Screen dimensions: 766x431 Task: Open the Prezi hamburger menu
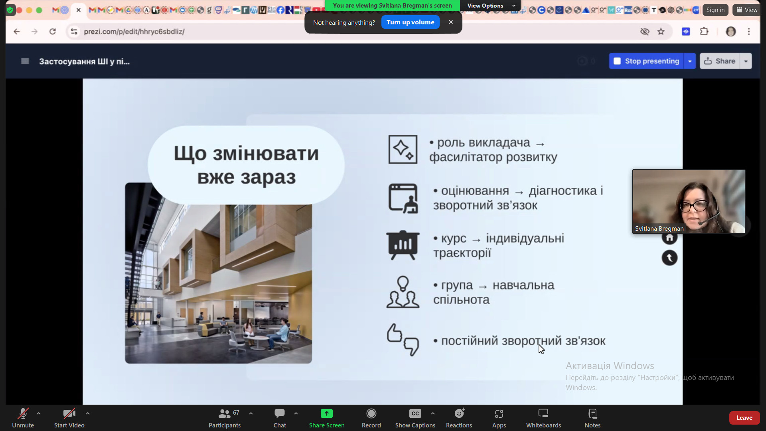(25, 61)
